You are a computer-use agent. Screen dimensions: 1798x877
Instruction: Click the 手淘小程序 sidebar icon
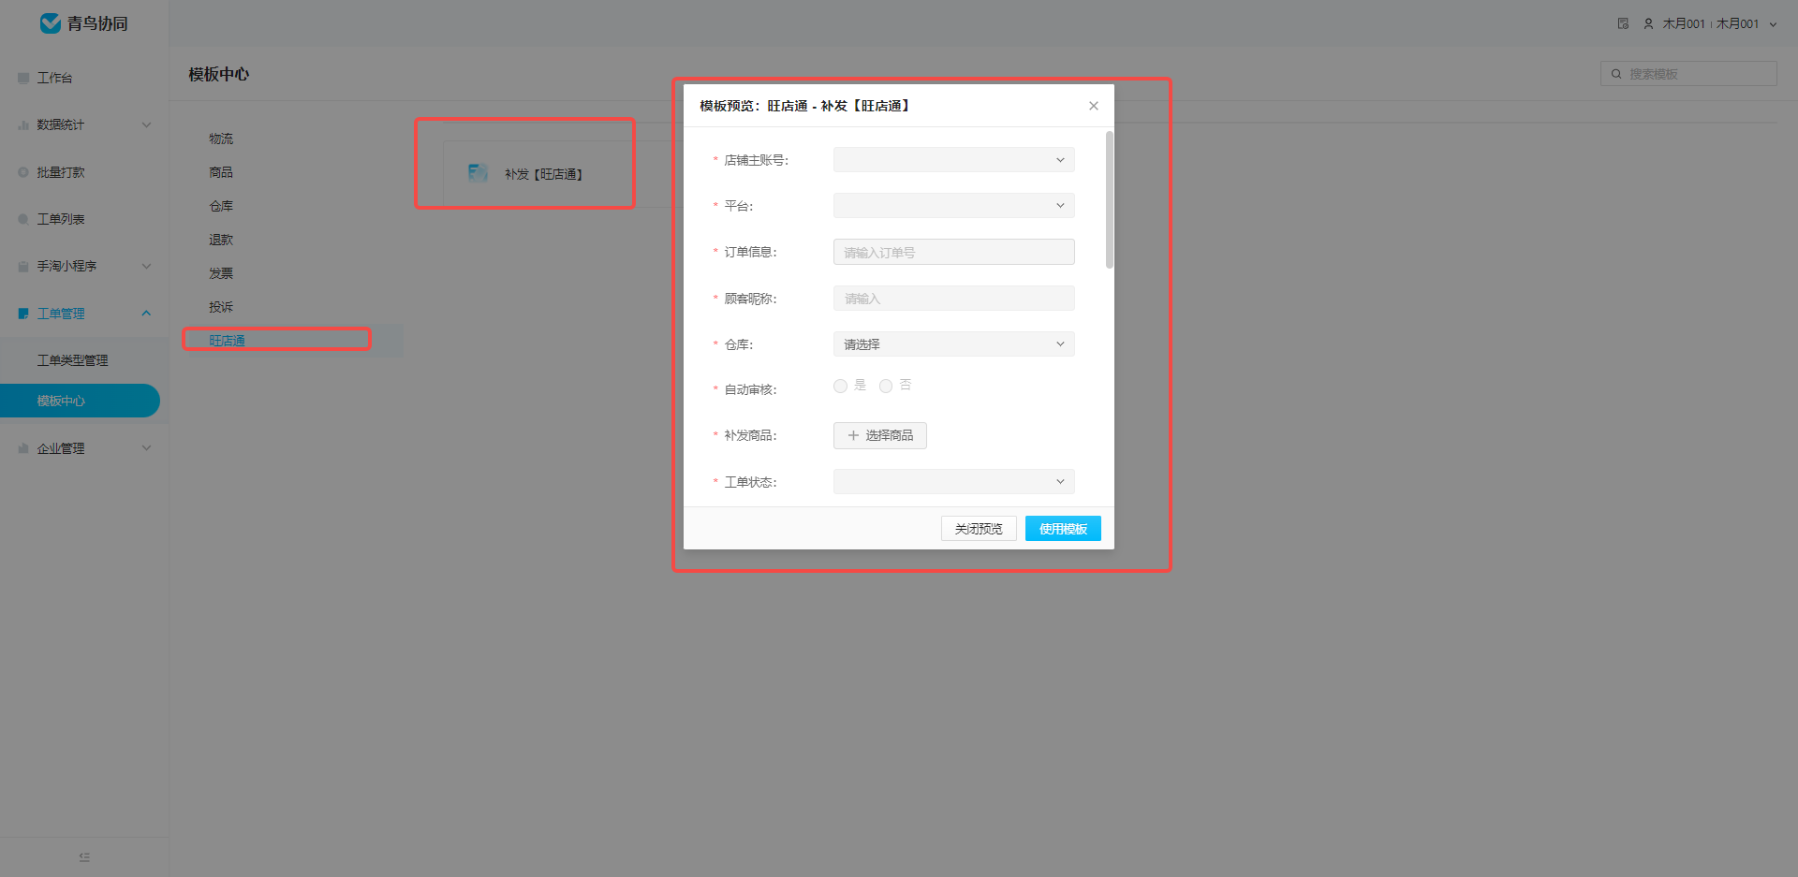pos(23,267)
